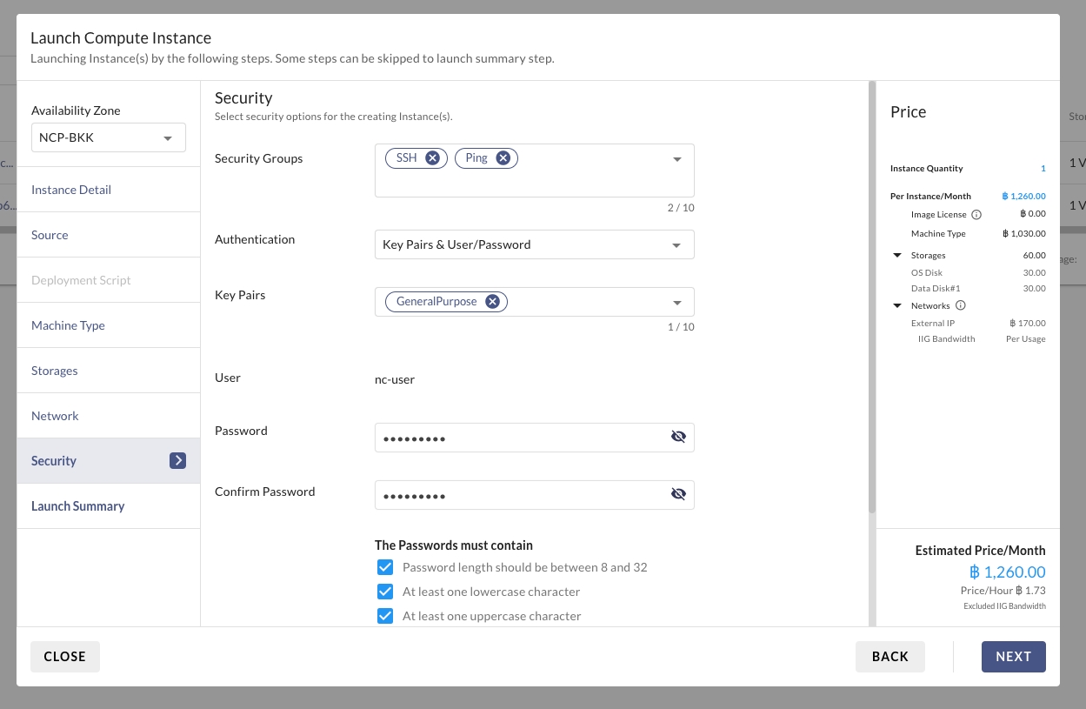Expand the Security Groups dropdown arrow
The width and height of the screenshot is (1086, 709).
[x=676, y=159]
